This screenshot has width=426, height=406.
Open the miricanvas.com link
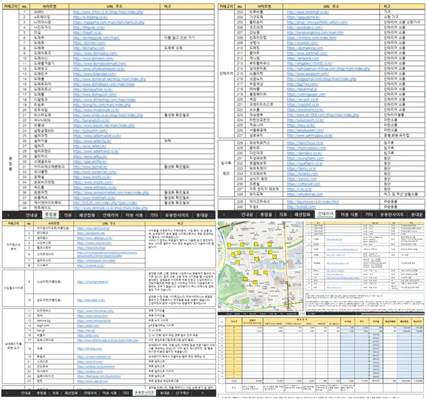point(95,311)
